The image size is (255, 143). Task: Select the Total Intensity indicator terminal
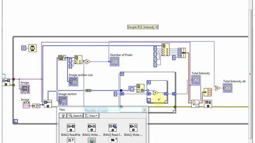pyautogui.click(x=196, y=80)
